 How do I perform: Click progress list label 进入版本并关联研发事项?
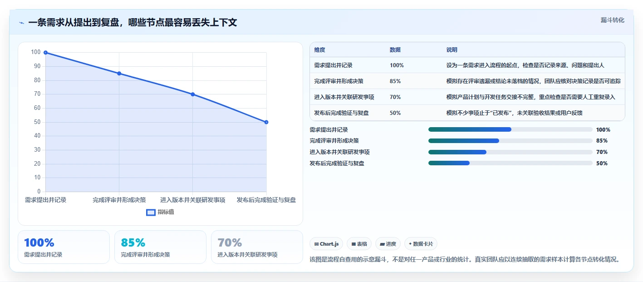click(340, 152)
